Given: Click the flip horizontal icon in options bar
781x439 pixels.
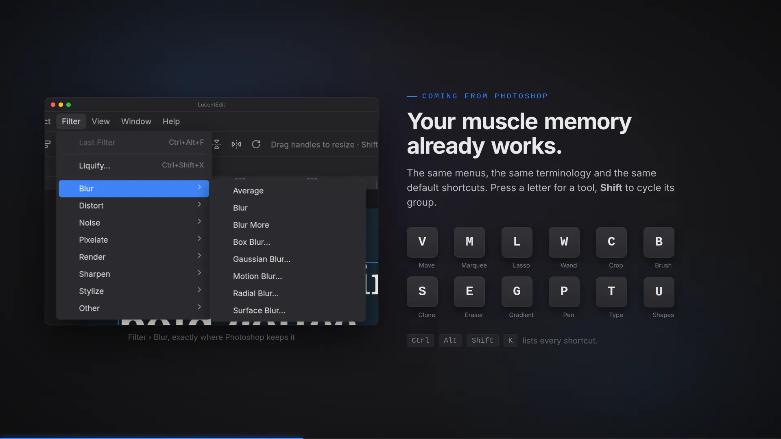Looking at the screenshot, I should point(236,144).
